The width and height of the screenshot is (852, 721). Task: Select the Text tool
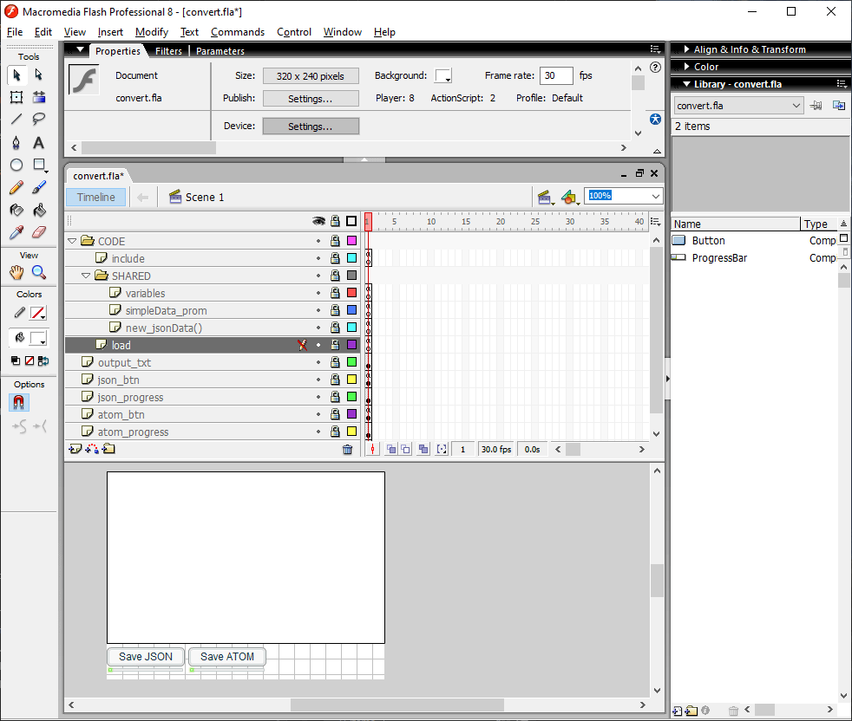(39, 142)
